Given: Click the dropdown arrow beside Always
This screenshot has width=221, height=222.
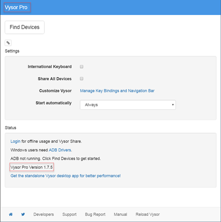Looking at the screenshot, I should tap(173, 105).
